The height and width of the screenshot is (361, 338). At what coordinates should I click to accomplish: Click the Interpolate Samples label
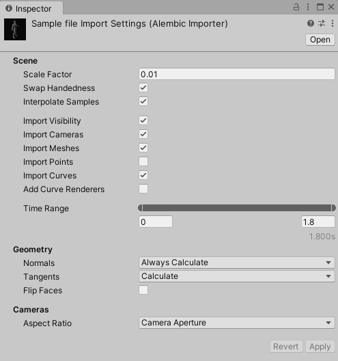tap(61, 102)
